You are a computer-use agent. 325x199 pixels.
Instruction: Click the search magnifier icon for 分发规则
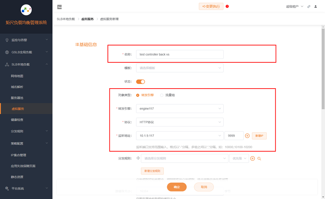pyautogui.click(x=259, y=158)
